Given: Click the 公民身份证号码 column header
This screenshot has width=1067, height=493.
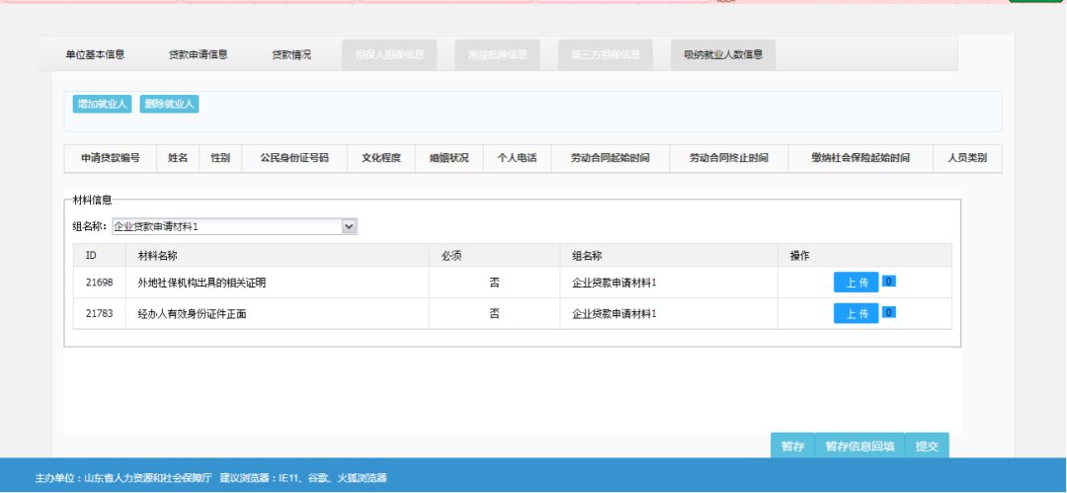Looking at the screenshot, I should point(294,158).
